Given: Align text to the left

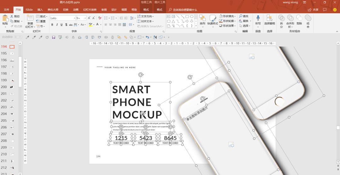Looking at the screenshot, I should tap(105, 25).
